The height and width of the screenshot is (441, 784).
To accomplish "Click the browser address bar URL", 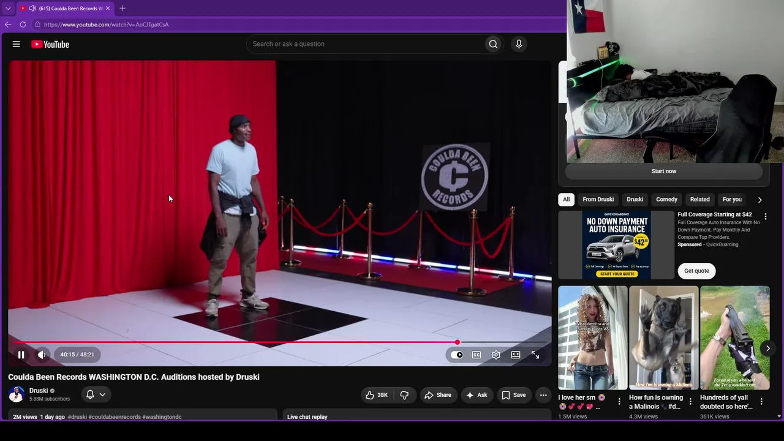I will pos(106,24).
